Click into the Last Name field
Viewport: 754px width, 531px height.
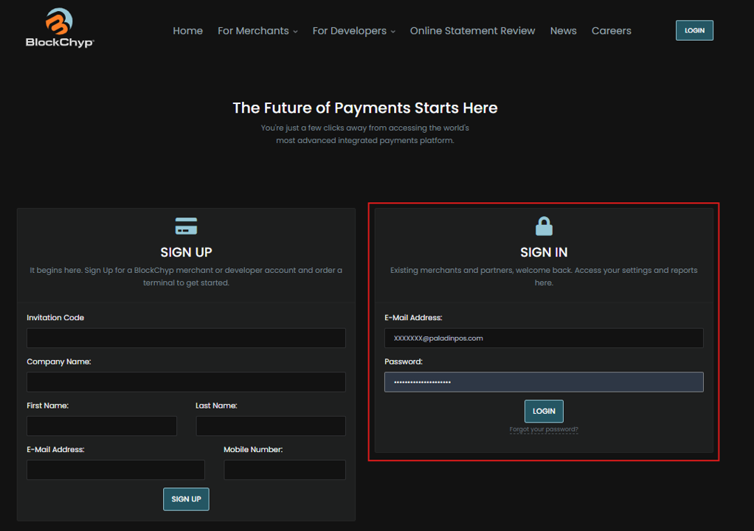pyautogui.click(x=271, y=426)
